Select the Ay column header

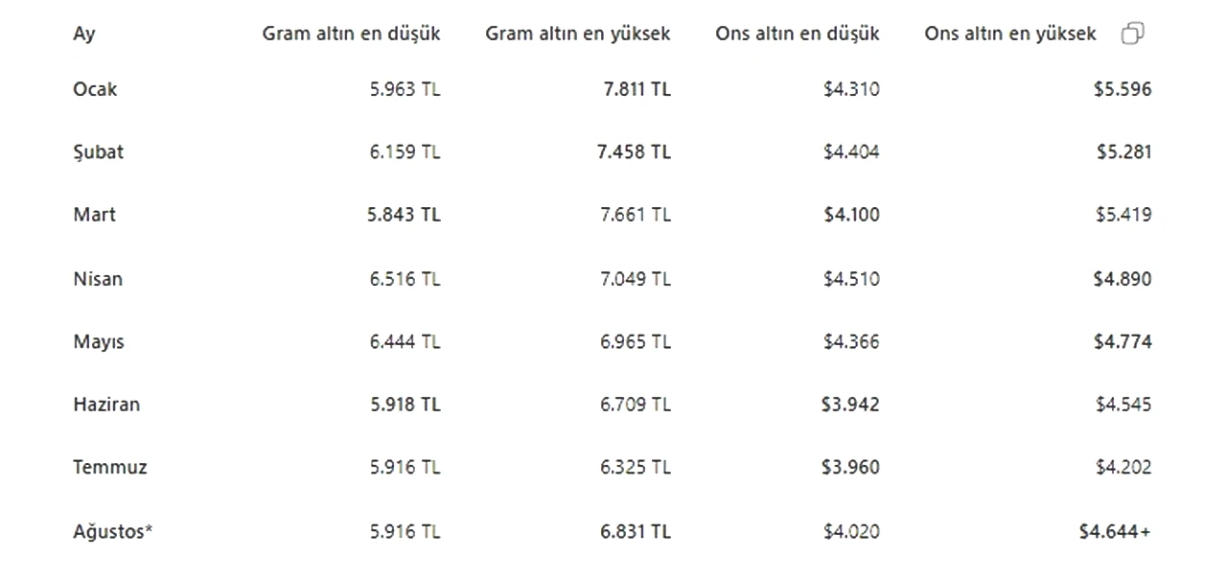pyautogui.click(x=84, y=35)
